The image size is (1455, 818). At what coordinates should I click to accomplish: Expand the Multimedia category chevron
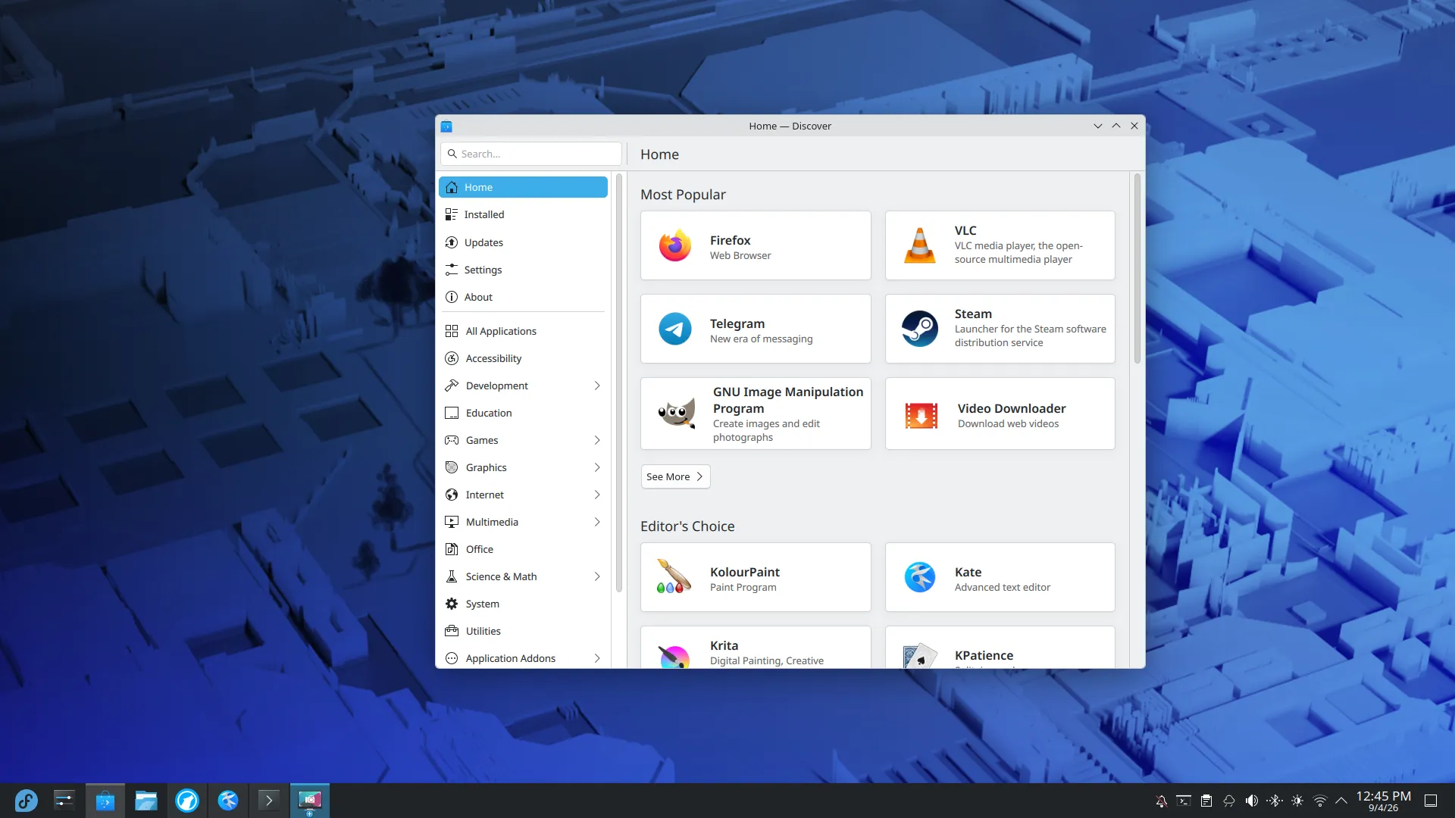(x=597, y=522)
